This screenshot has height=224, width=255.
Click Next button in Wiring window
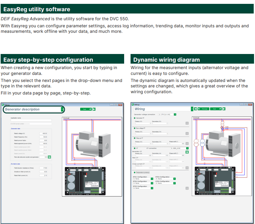[216, 109]
